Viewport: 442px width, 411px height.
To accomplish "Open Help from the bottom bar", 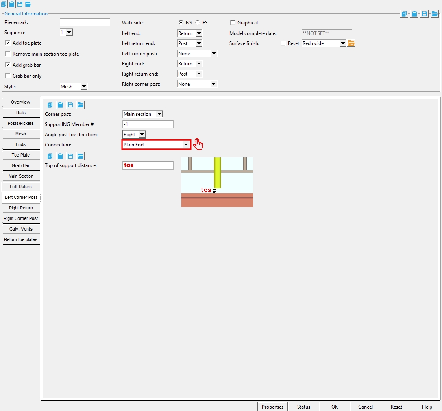I will [427, 407].
